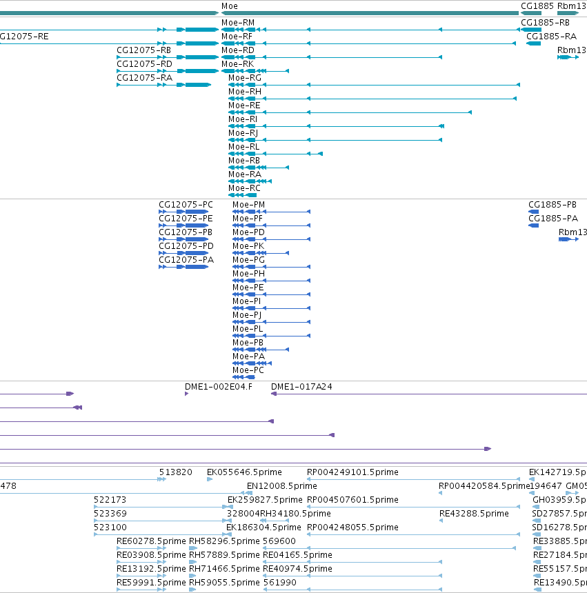Select the Moe-RH transcript label
The height and width of the screenshot is (593, 587).
[x=245, y=92]
